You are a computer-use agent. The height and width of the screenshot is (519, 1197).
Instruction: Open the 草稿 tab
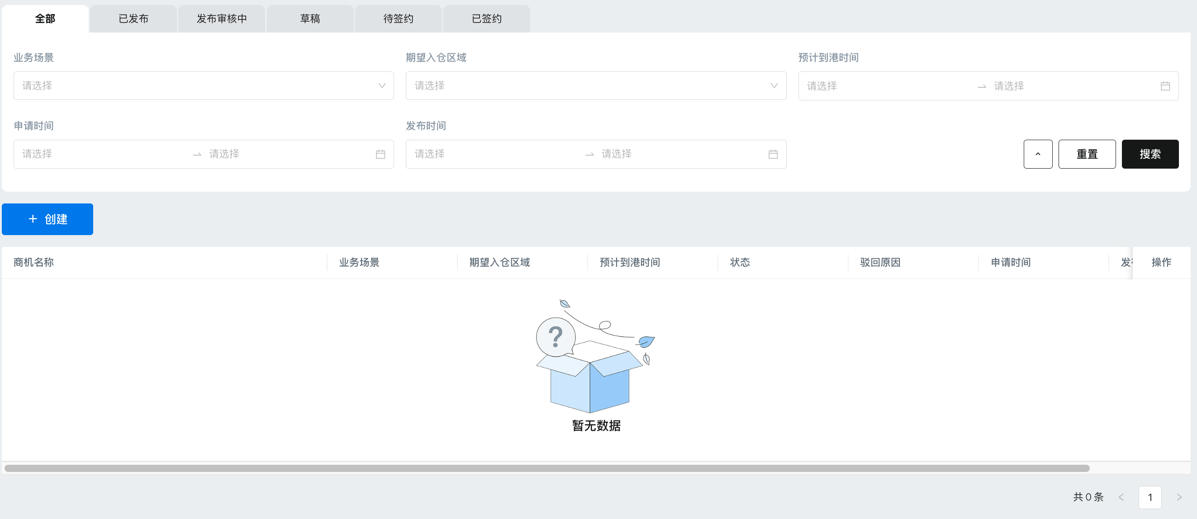coord(310,19)
